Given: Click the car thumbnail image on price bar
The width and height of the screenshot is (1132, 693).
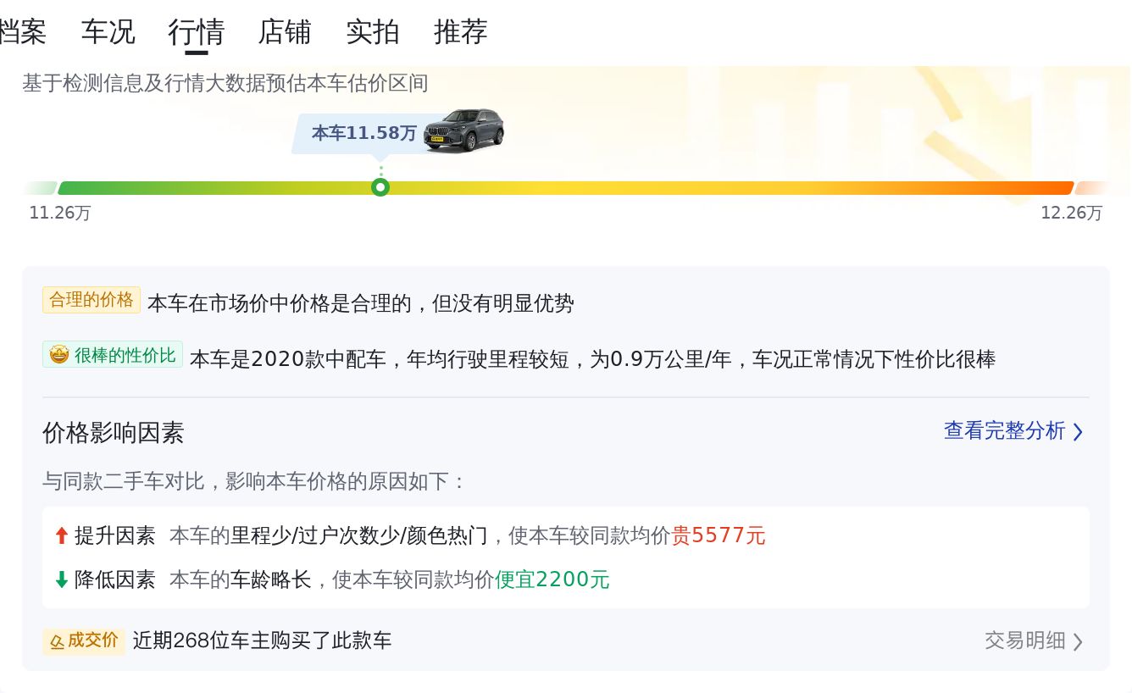Looking at the screenshot, I should coord(464,130).
